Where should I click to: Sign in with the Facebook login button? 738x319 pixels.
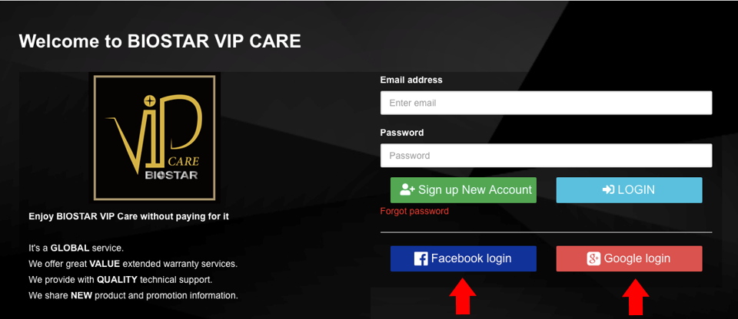[x=463, y=259]
